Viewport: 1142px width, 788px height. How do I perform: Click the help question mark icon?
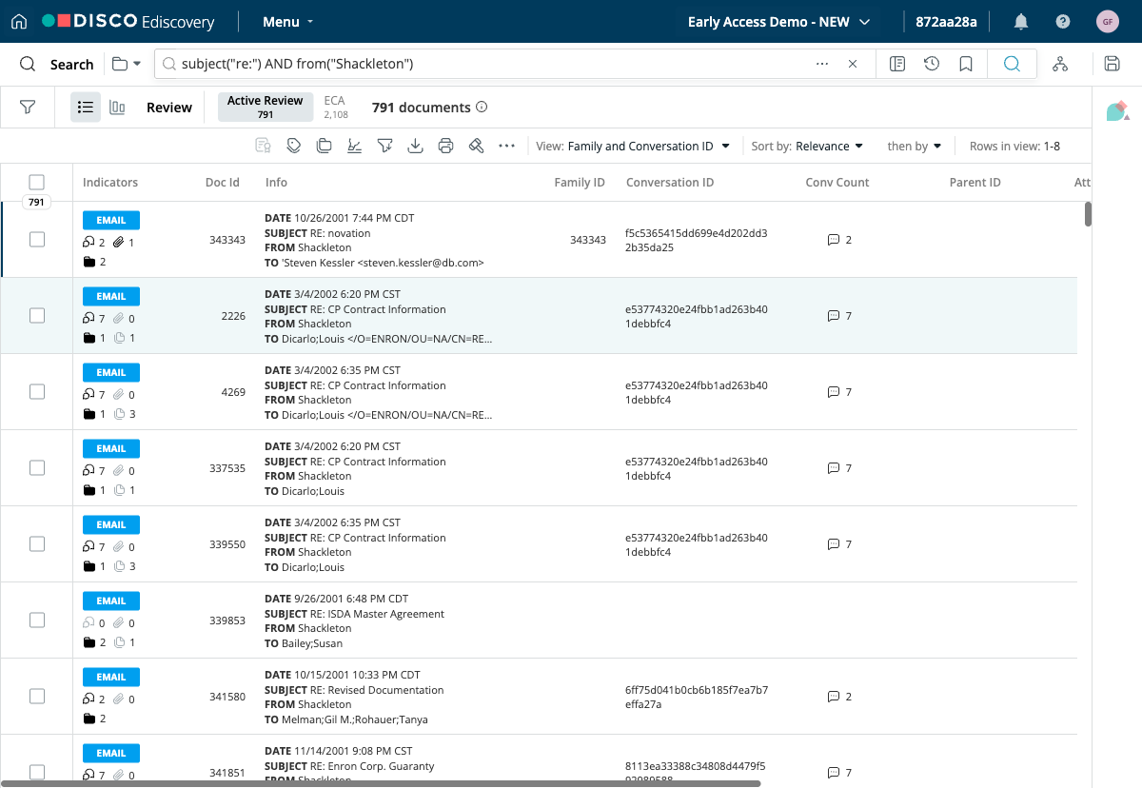[x=1063, y=21]
